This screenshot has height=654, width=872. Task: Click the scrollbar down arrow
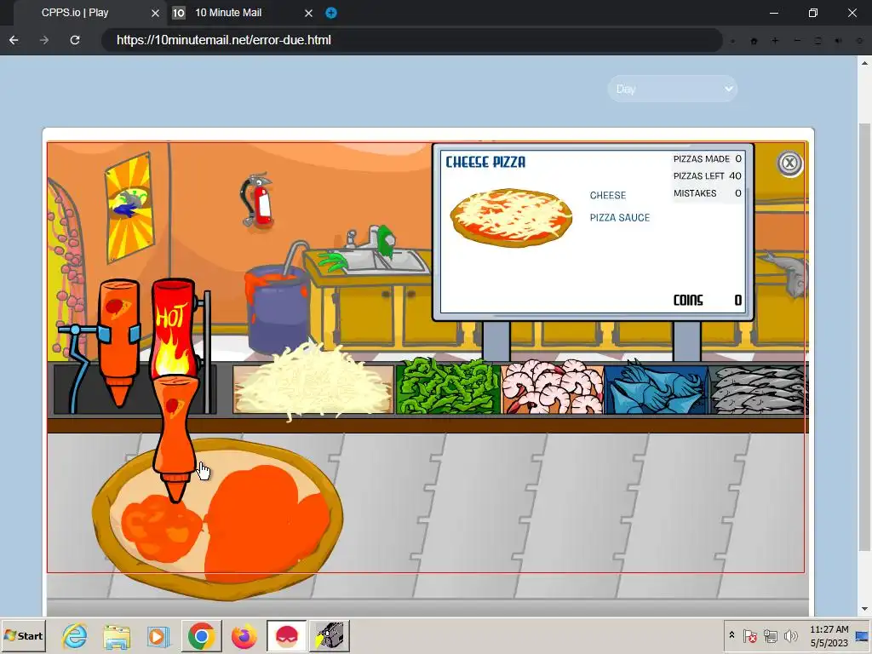[864, 610]
